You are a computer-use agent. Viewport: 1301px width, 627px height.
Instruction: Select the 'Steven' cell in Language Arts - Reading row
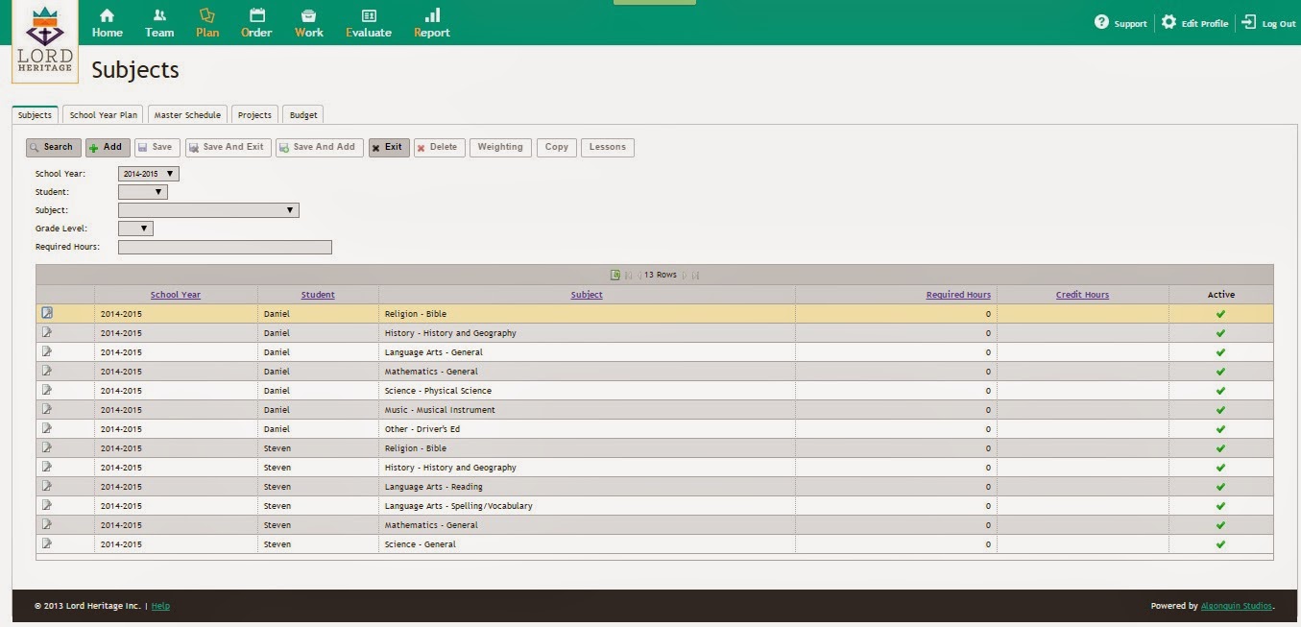point(318,487)
